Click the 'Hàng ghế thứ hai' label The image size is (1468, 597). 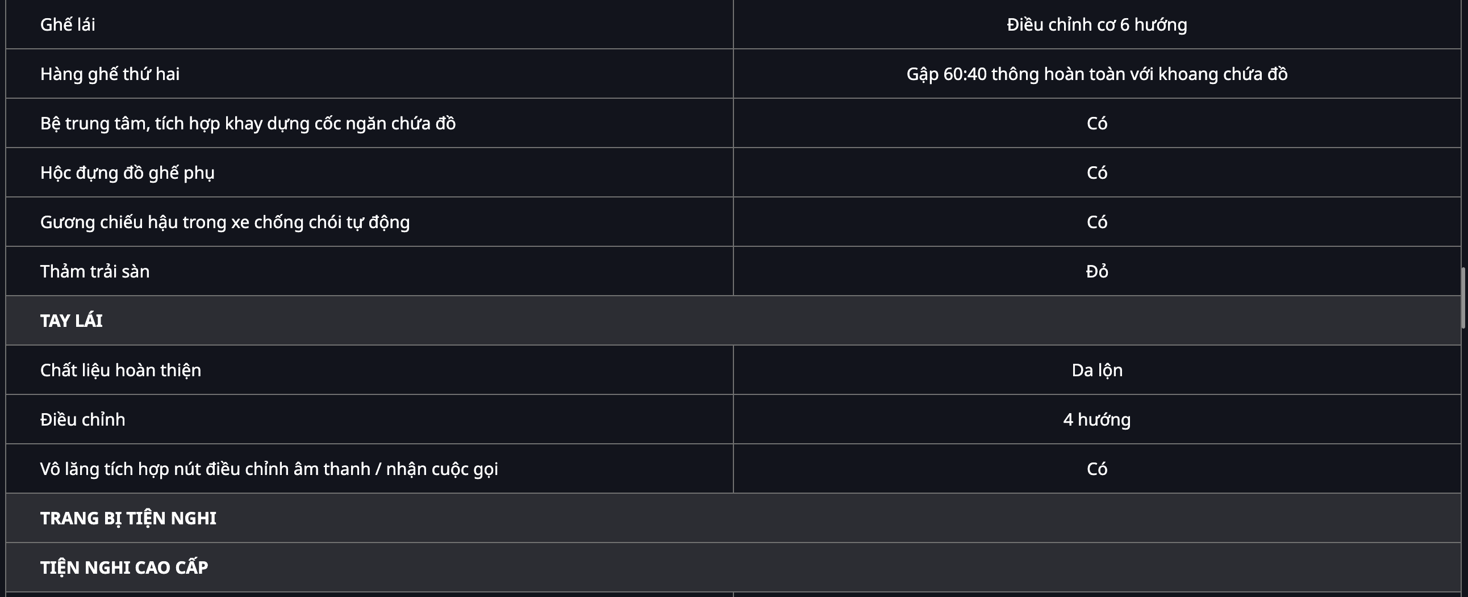[x=110, y=74]
